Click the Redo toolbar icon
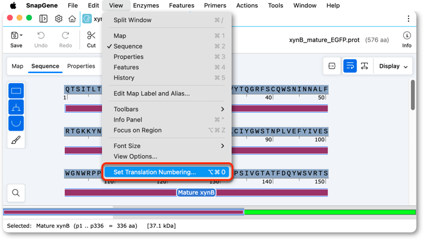 tap(65, 35)
